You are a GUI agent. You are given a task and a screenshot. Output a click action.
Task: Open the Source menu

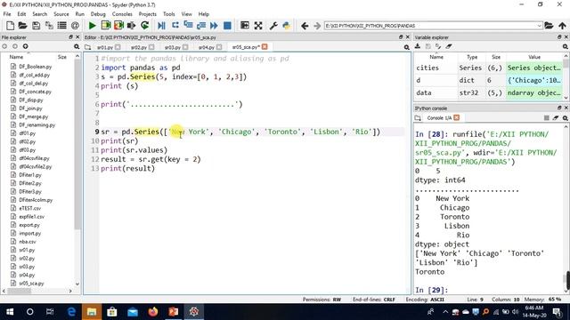61,14
